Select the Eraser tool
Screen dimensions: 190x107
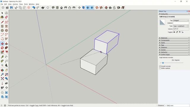[7, 17]
